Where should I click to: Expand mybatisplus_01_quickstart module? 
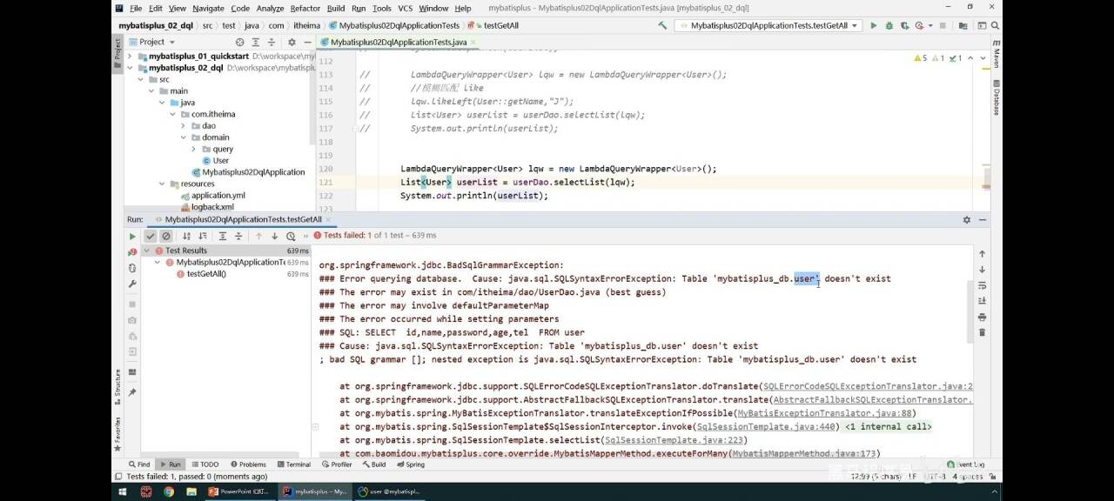click(x=131, y=57)
